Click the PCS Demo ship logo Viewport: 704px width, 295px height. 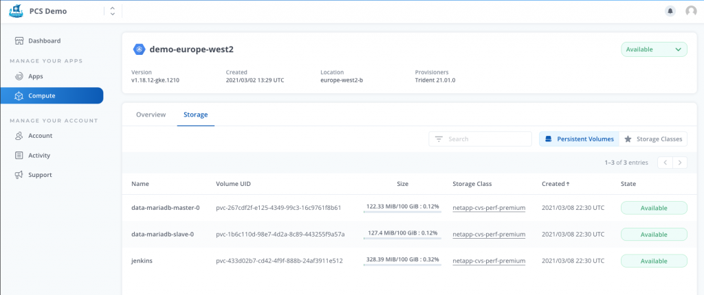pos(16,11)
